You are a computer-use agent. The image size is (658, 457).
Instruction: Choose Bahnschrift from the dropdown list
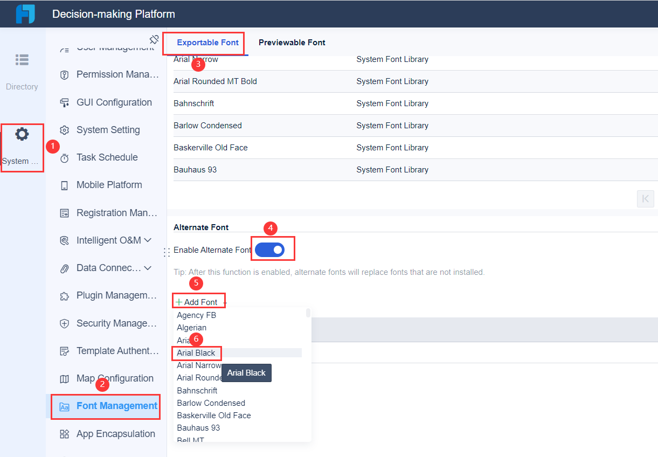point(238,391)
